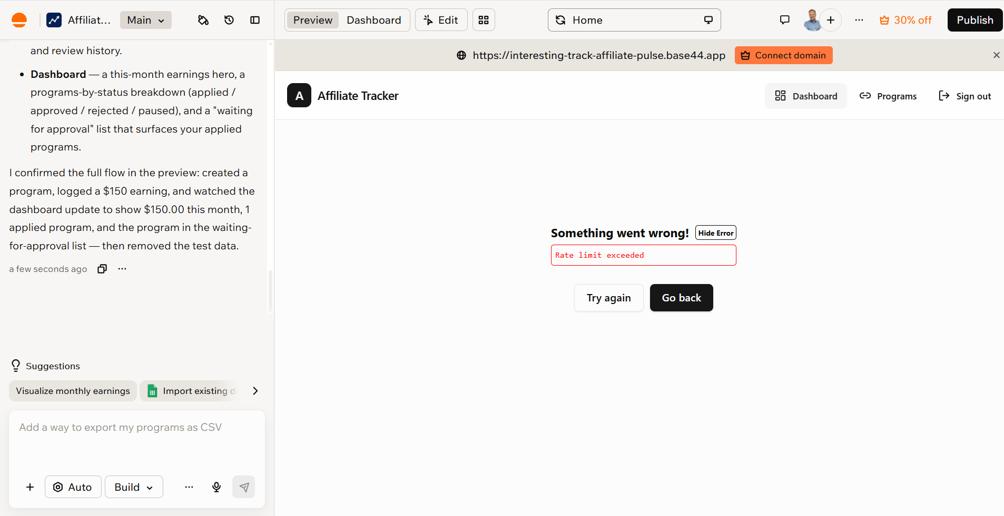Image resolution: width=1004 pixels, height=516 pixels.
Task: Click the Base44 orange logo
Action: point(19,20)
